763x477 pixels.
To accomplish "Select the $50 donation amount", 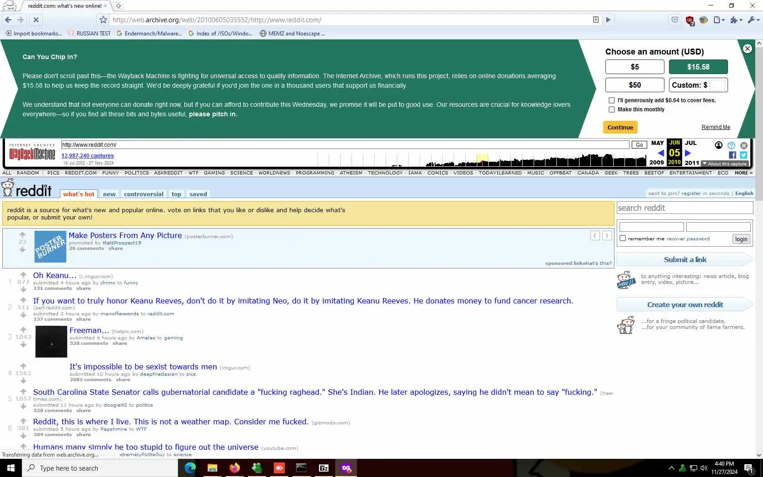I will [x=634, y=85].
